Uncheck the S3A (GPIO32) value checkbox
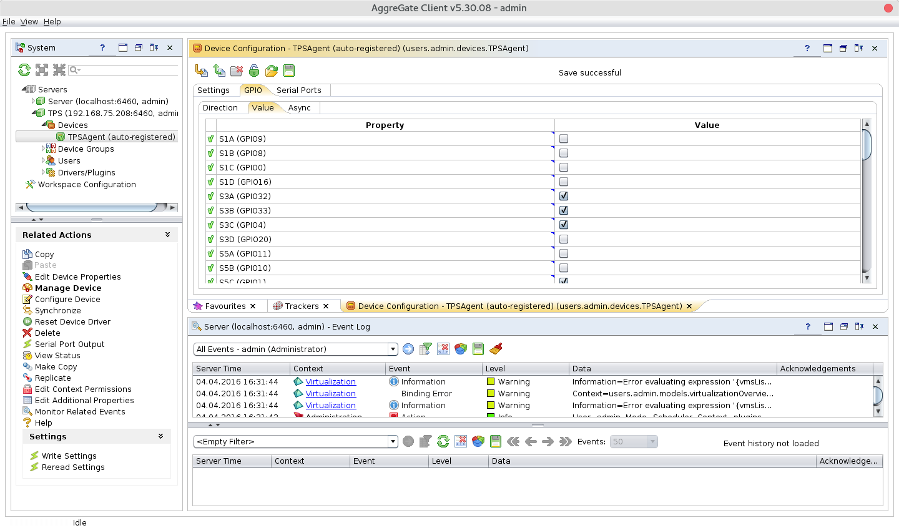The width and height of the screenshot is (899, 528). click(x=564, y=196)
